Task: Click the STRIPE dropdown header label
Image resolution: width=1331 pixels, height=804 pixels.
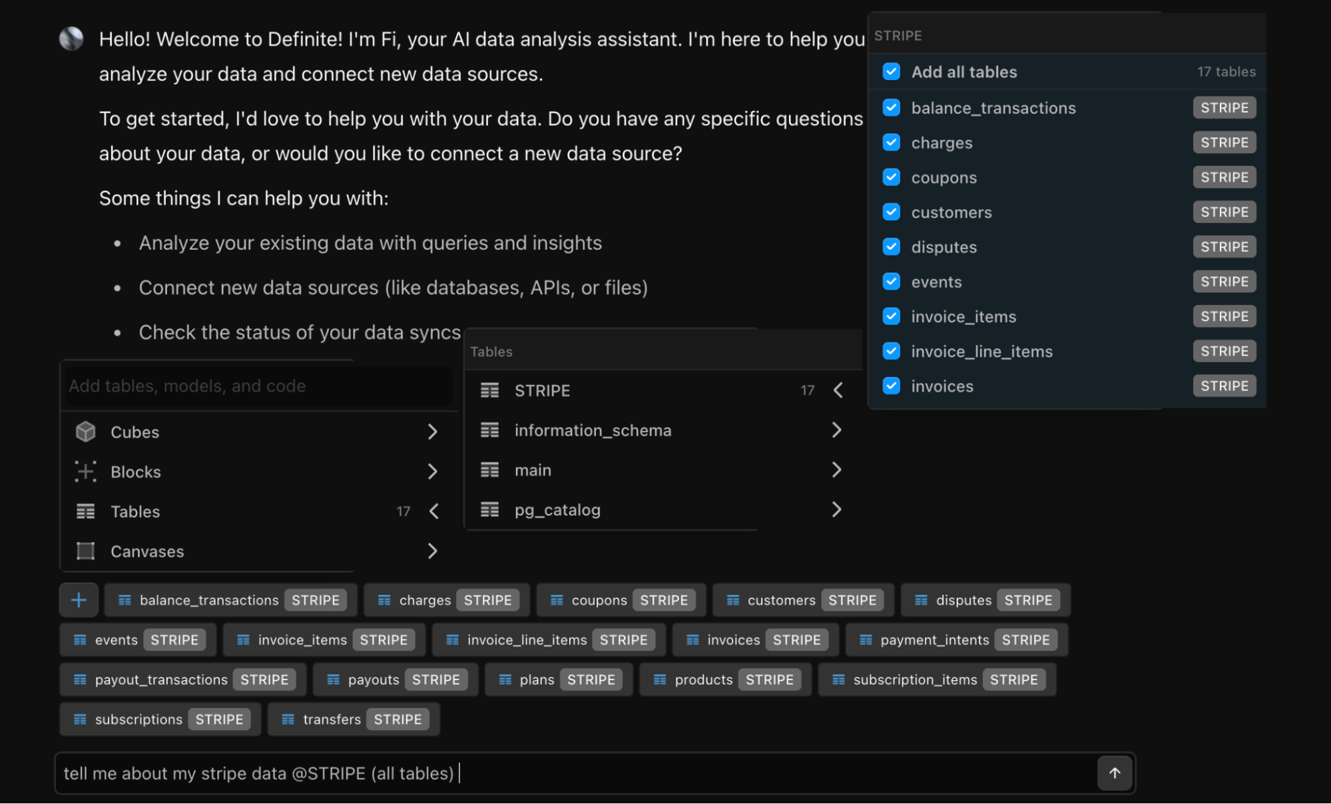Action: point(898,36)
